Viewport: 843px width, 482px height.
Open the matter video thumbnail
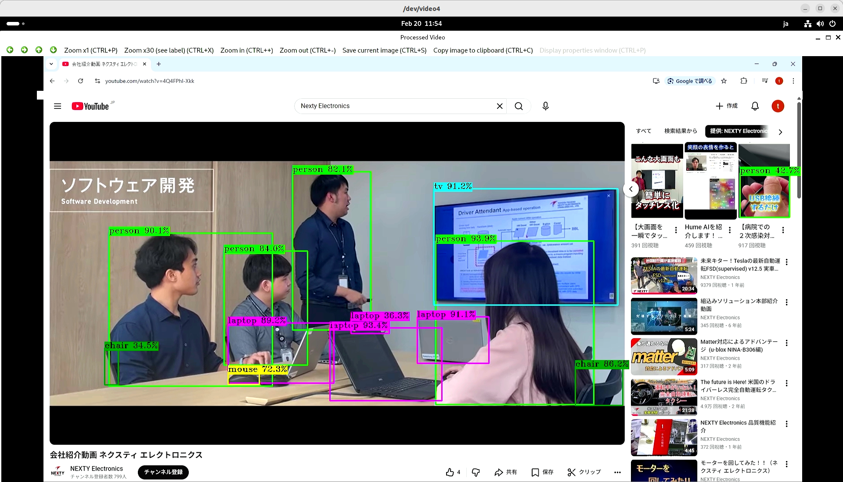tap(664, 356)
